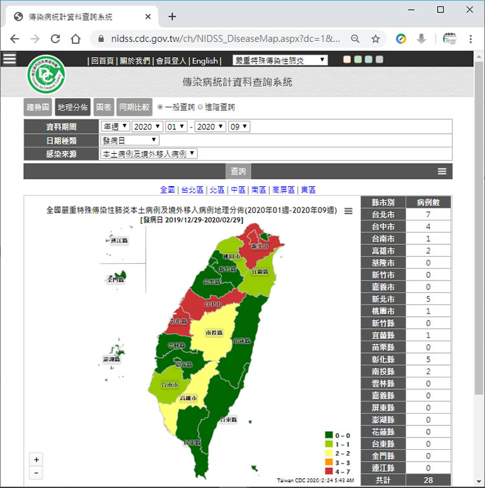Select 一般查詢 radio button

click(160, 107)
